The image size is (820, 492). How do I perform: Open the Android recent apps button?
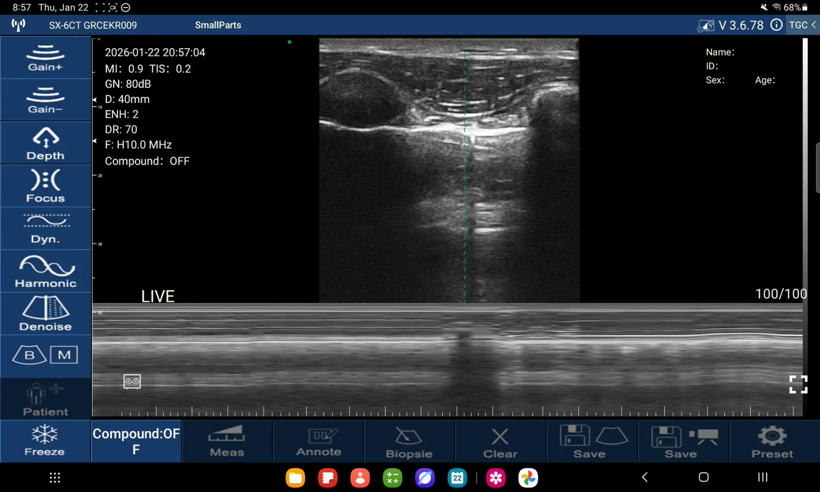click(x=763, y=477)
